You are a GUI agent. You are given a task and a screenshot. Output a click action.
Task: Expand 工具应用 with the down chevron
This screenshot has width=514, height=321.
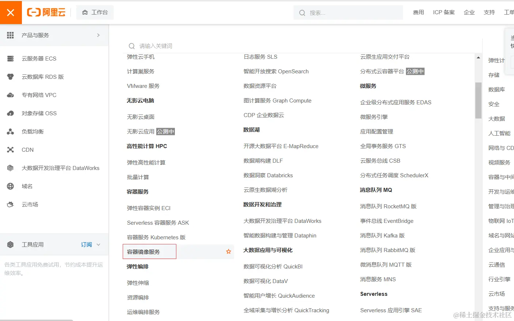pyautogui.click(x=98, y=244)
